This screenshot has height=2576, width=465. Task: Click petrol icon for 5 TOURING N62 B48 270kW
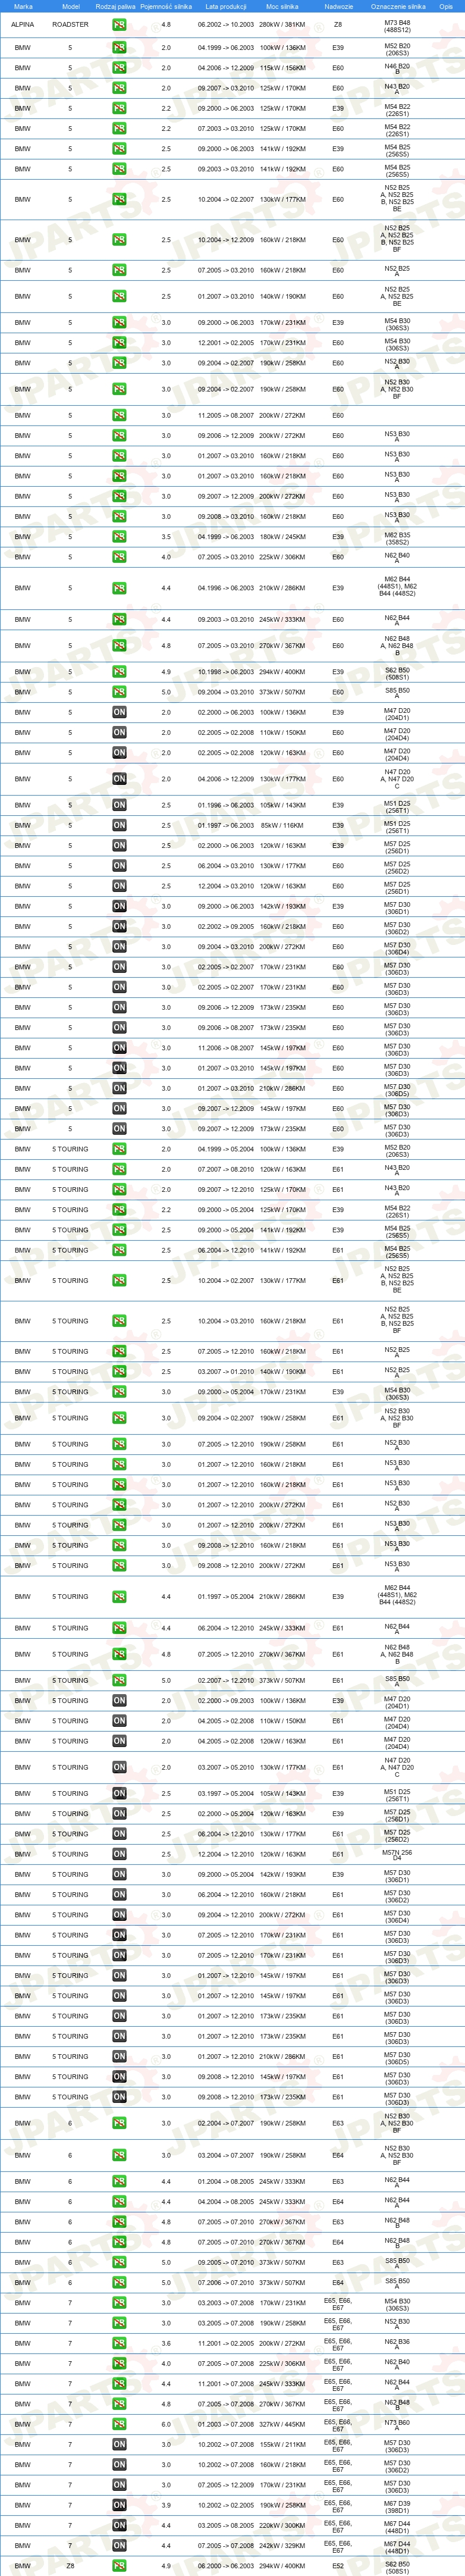click(119, 1654)
